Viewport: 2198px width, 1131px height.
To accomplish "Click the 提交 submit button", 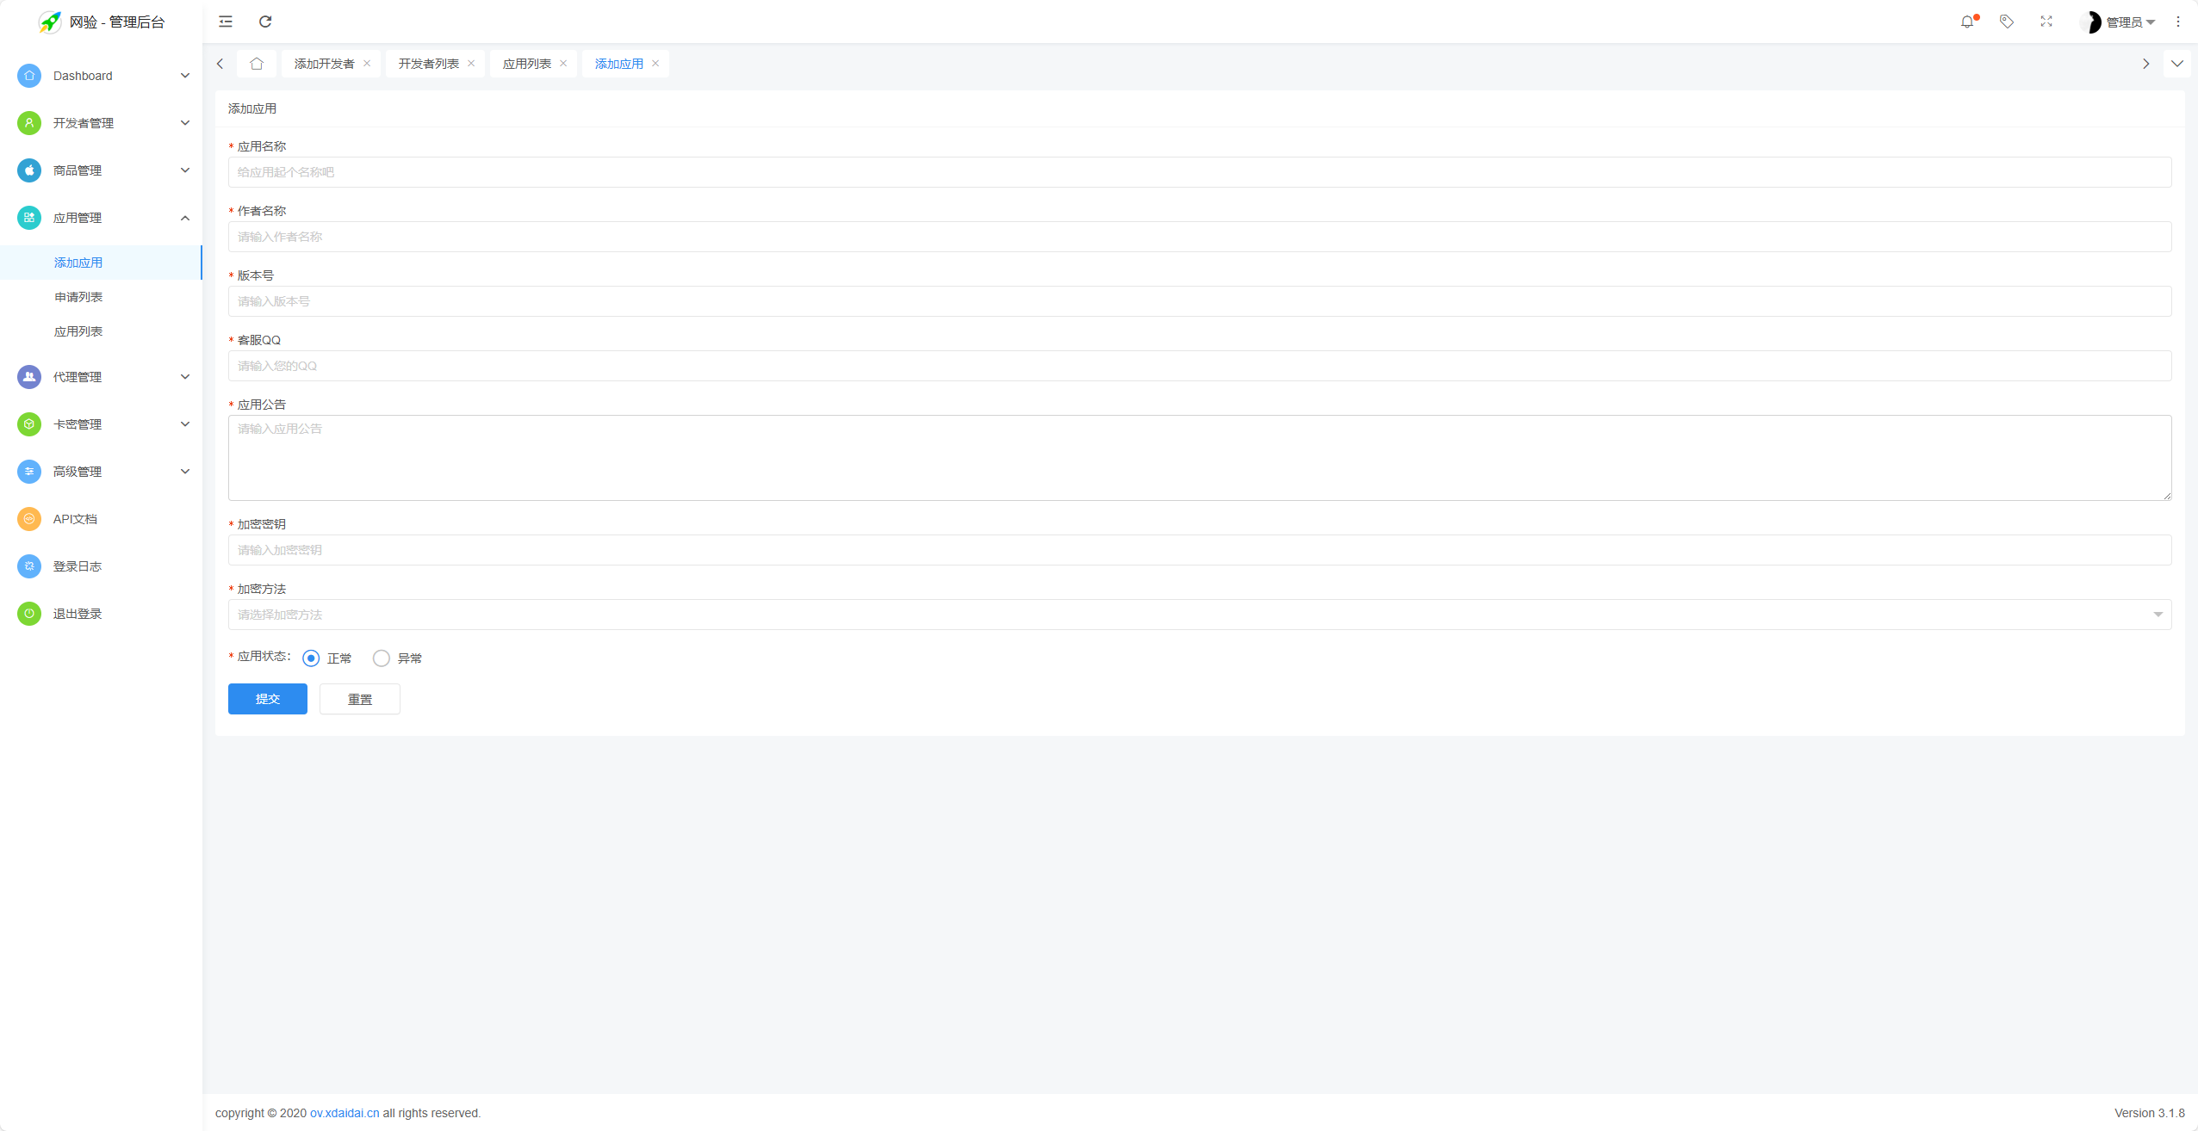I will pyautogui.click(x=268, y=699).
